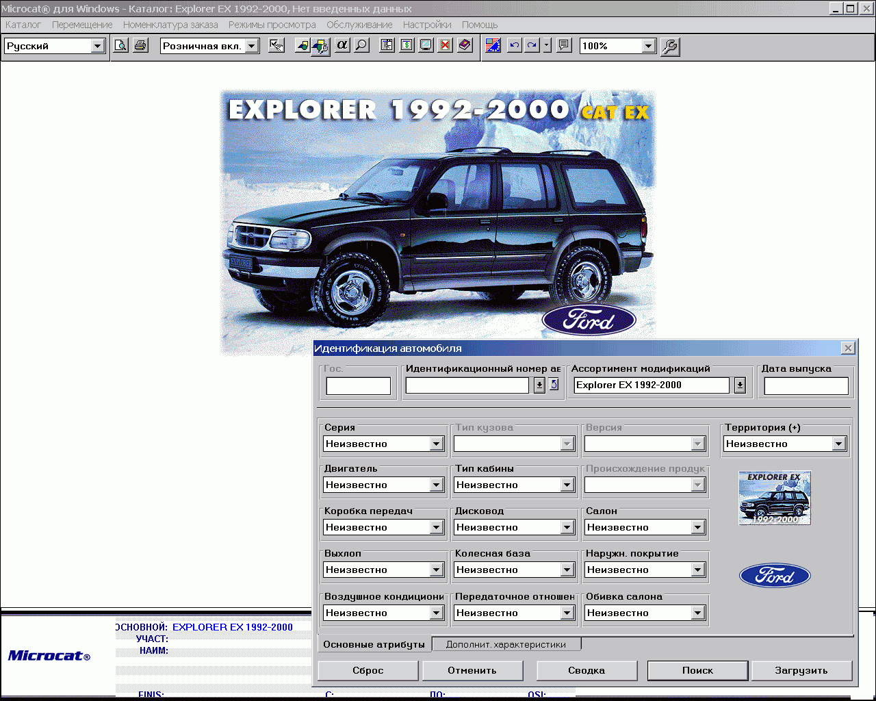Expand the Воздушное кондиционирование dropdown
Viewport: 876px width, 701px height.
pyautogui.click(x=437, y=613)
